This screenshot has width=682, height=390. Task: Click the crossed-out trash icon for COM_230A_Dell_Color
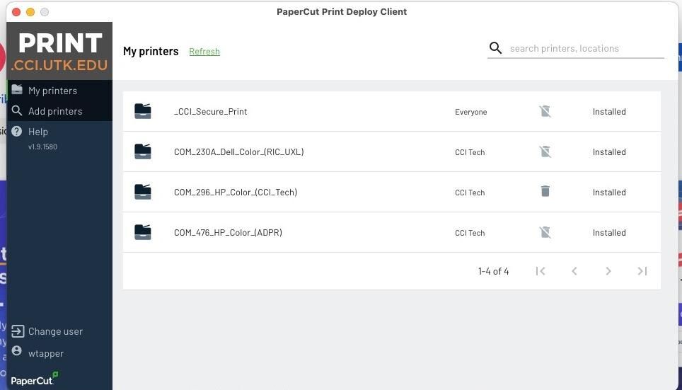tap(545, 151)
